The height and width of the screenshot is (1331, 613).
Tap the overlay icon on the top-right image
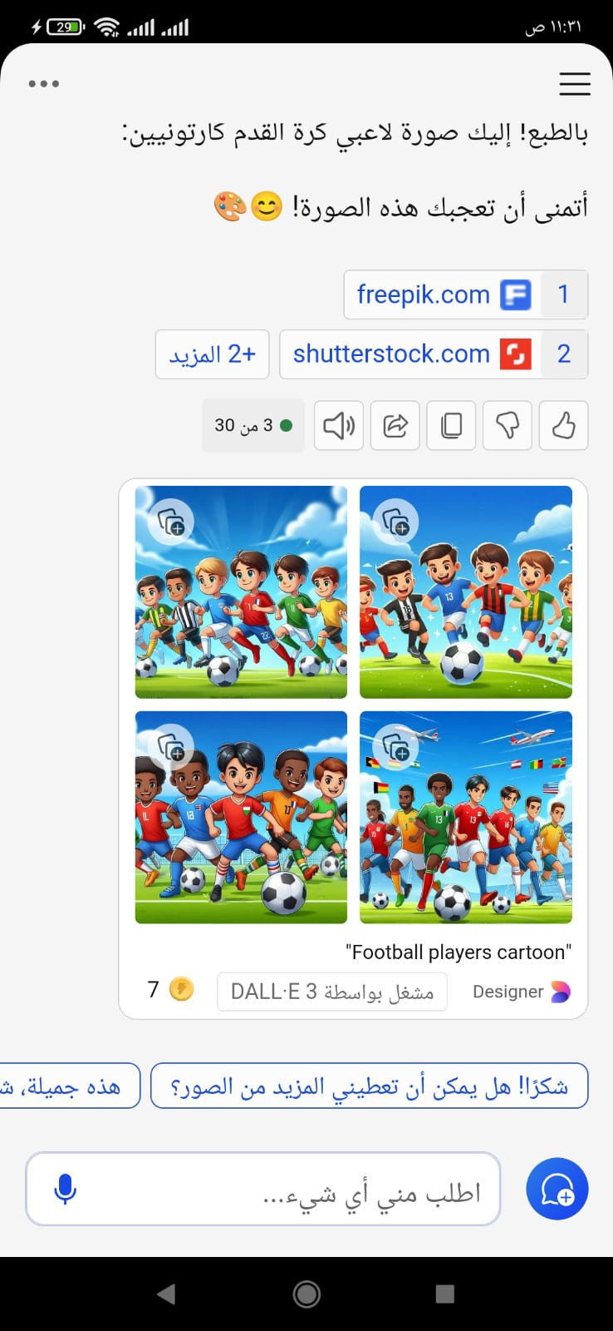395,522
